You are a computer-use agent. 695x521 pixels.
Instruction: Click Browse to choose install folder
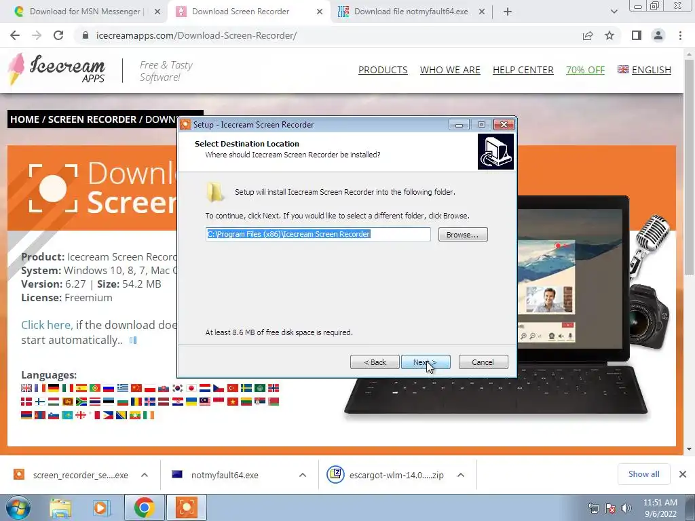point(463,234)
